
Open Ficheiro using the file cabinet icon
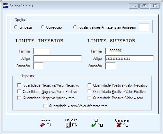[x=68, y=125]
